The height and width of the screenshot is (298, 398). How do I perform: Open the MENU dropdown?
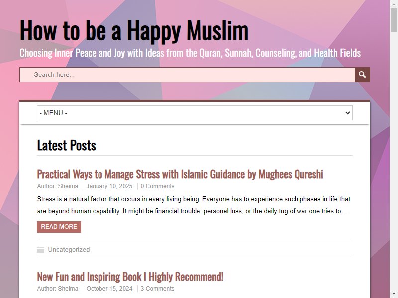[195, 113]
